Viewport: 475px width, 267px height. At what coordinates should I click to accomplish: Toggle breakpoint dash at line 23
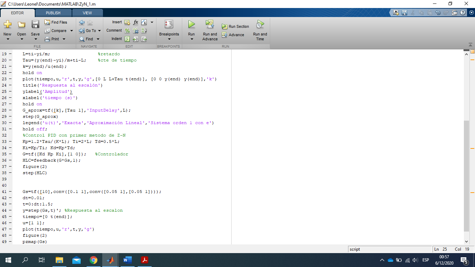(10, 79)
